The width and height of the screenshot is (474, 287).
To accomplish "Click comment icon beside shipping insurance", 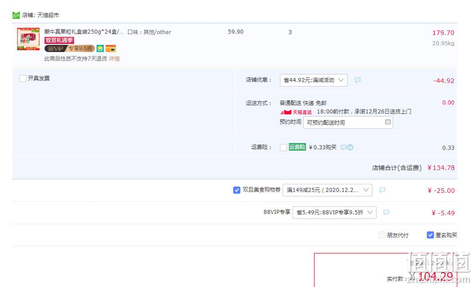I will coord(343,147).
